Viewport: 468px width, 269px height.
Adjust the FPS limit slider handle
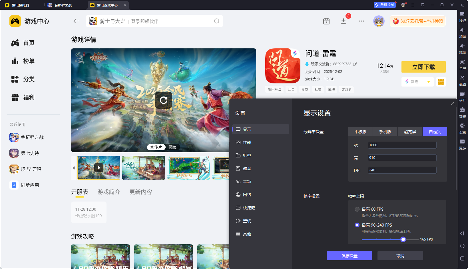[x=403, y=239]
